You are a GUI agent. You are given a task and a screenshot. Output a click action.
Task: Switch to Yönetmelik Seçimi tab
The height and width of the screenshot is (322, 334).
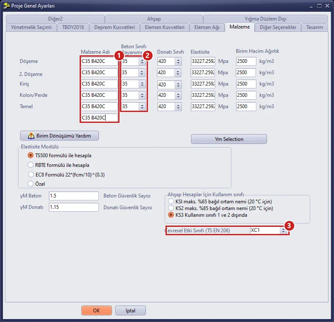tap(31, 27)
